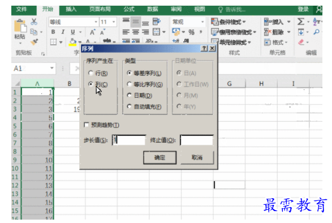332x223 pixels.
Task: Click the Wrap Text icon
Action: point(157,22)
